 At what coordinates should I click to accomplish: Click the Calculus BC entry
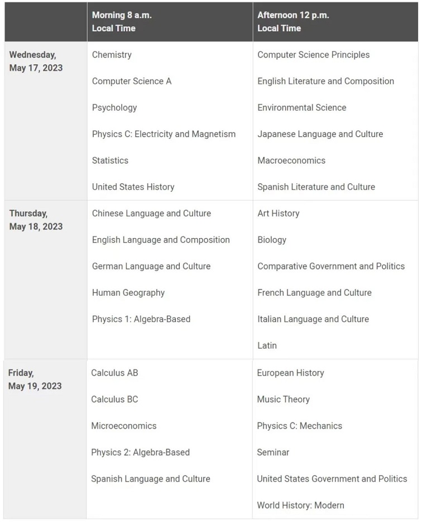pyautogui.click(x=114, y=399)
